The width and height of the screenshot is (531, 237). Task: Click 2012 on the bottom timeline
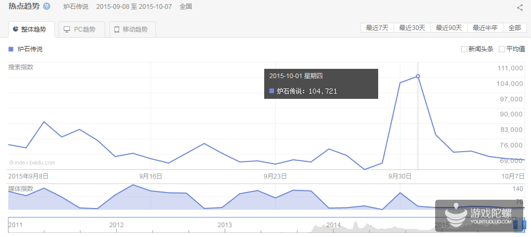117,225
